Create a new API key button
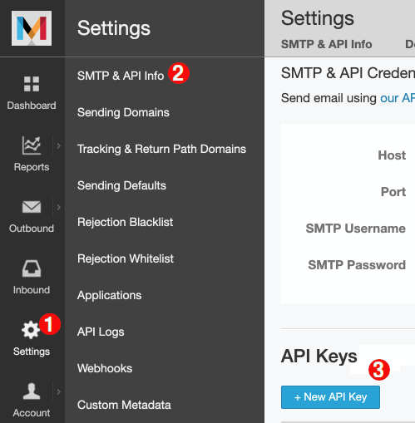Image resolution: width=415 pixels, height=423 pixels. coord(330,397)
